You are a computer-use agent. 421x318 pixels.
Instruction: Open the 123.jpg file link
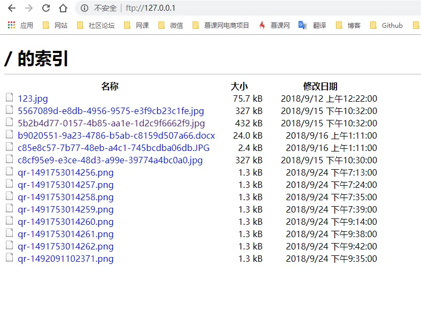click(x=33, y=99)
